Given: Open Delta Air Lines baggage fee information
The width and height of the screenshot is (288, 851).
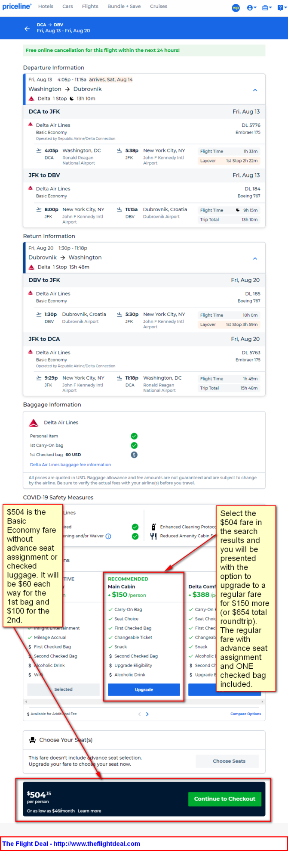Looking at the screenshot, I should coord(70,464).
